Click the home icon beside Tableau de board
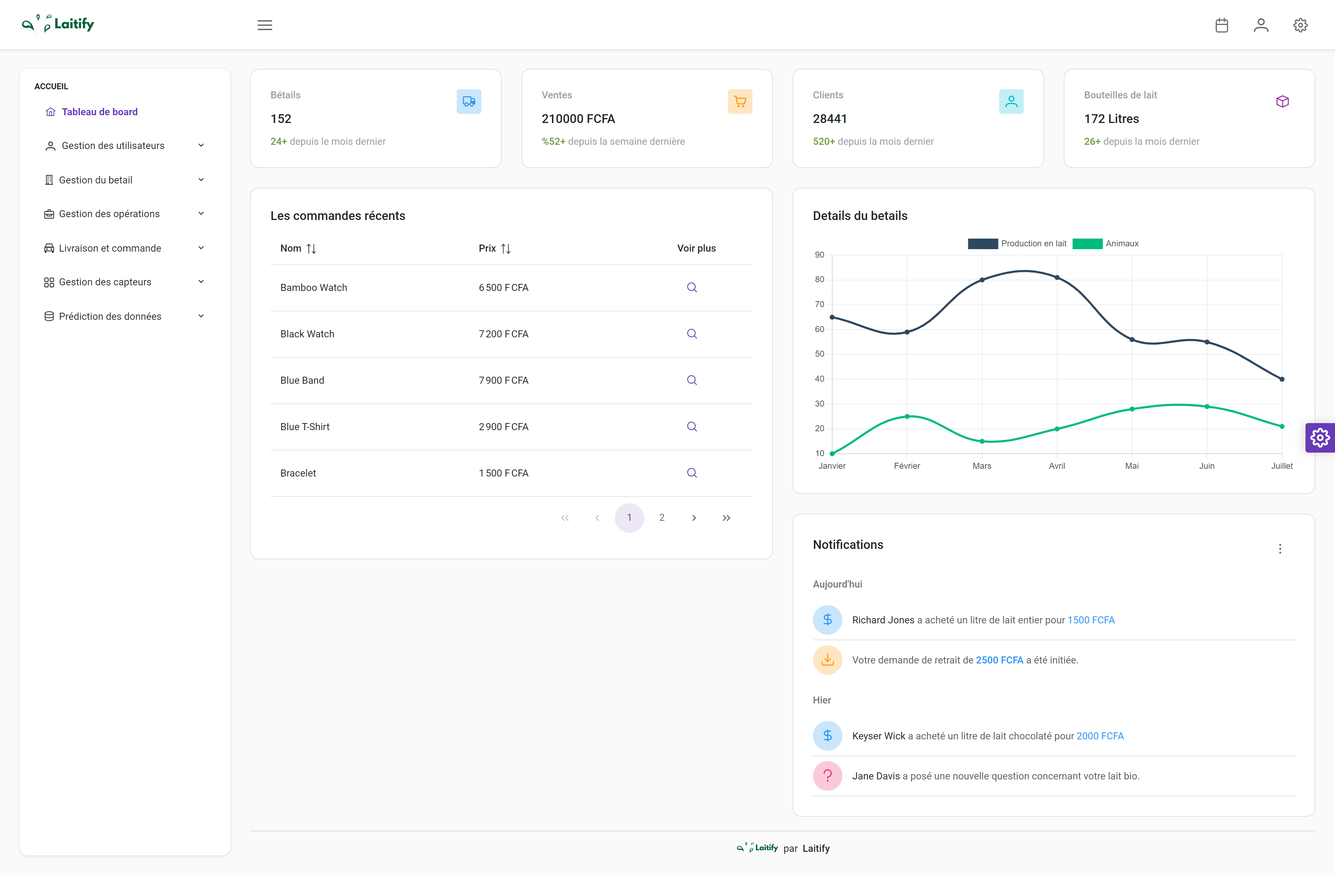 51,112
